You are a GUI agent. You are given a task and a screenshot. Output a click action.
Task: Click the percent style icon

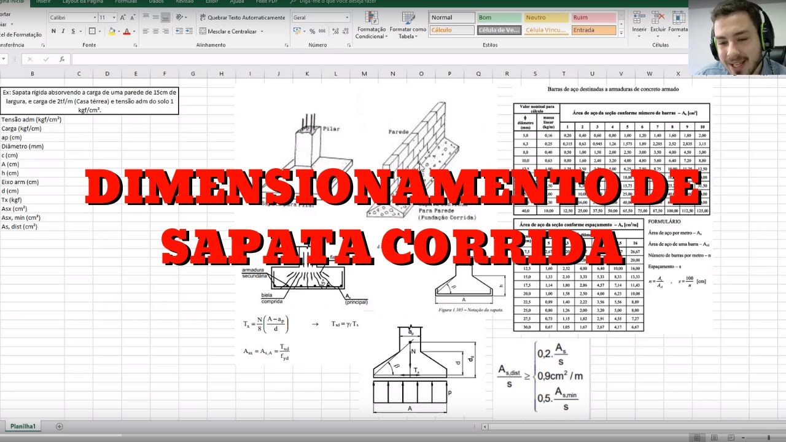[x=313, y=31]
